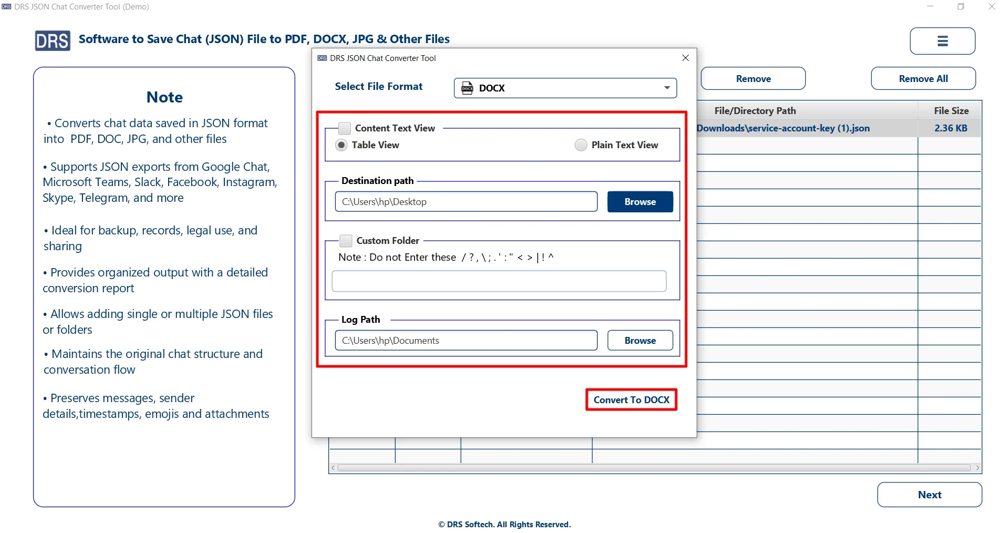
Task: Select the Plain Text View radio option
Action: coord(581,145)
